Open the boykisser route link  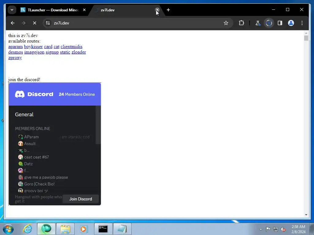point(33,47)
